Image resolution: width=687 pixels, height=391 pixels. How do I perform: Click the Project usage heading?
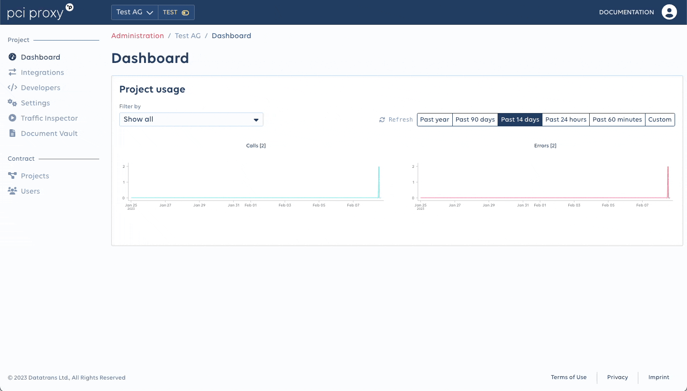[152, 89]
